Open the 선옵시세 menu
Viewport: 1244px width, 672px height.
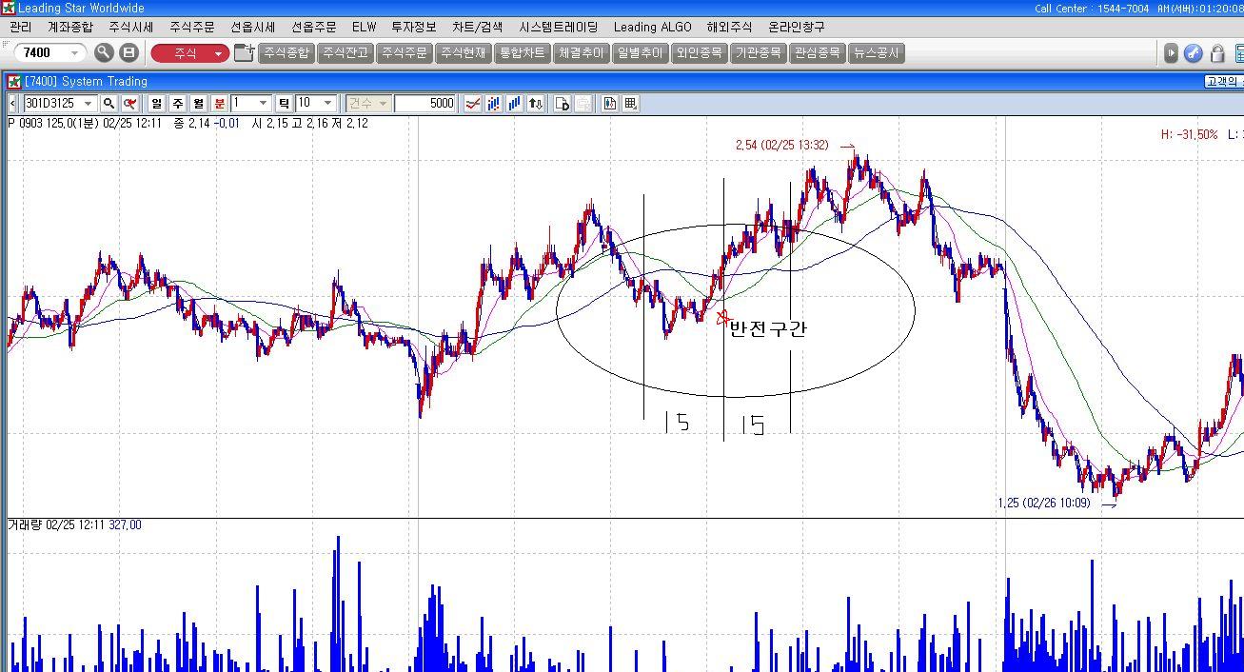pos(252,27)
